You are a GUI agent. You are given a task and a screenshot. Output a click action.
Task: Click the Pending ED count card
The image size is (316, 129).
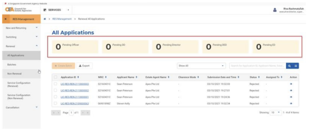point(275,47)
